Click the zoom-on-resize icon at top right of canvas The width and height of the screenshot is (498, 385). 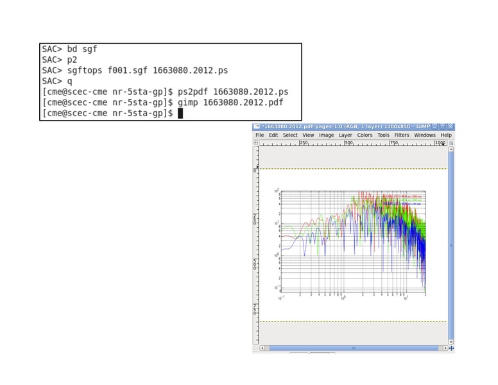451,143
